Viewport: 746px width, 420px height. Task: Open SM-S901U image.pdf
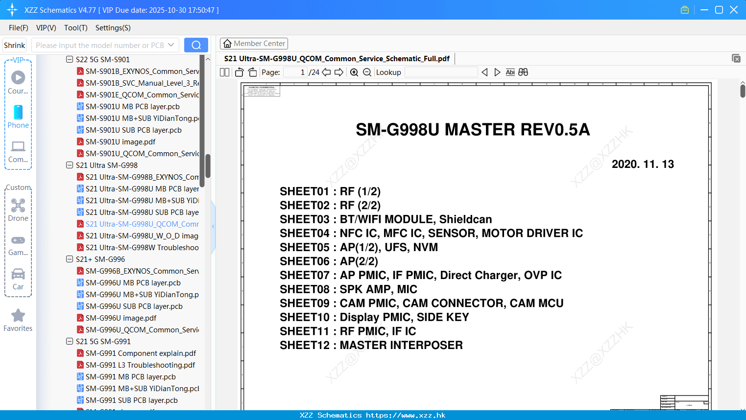click(120, 142)
